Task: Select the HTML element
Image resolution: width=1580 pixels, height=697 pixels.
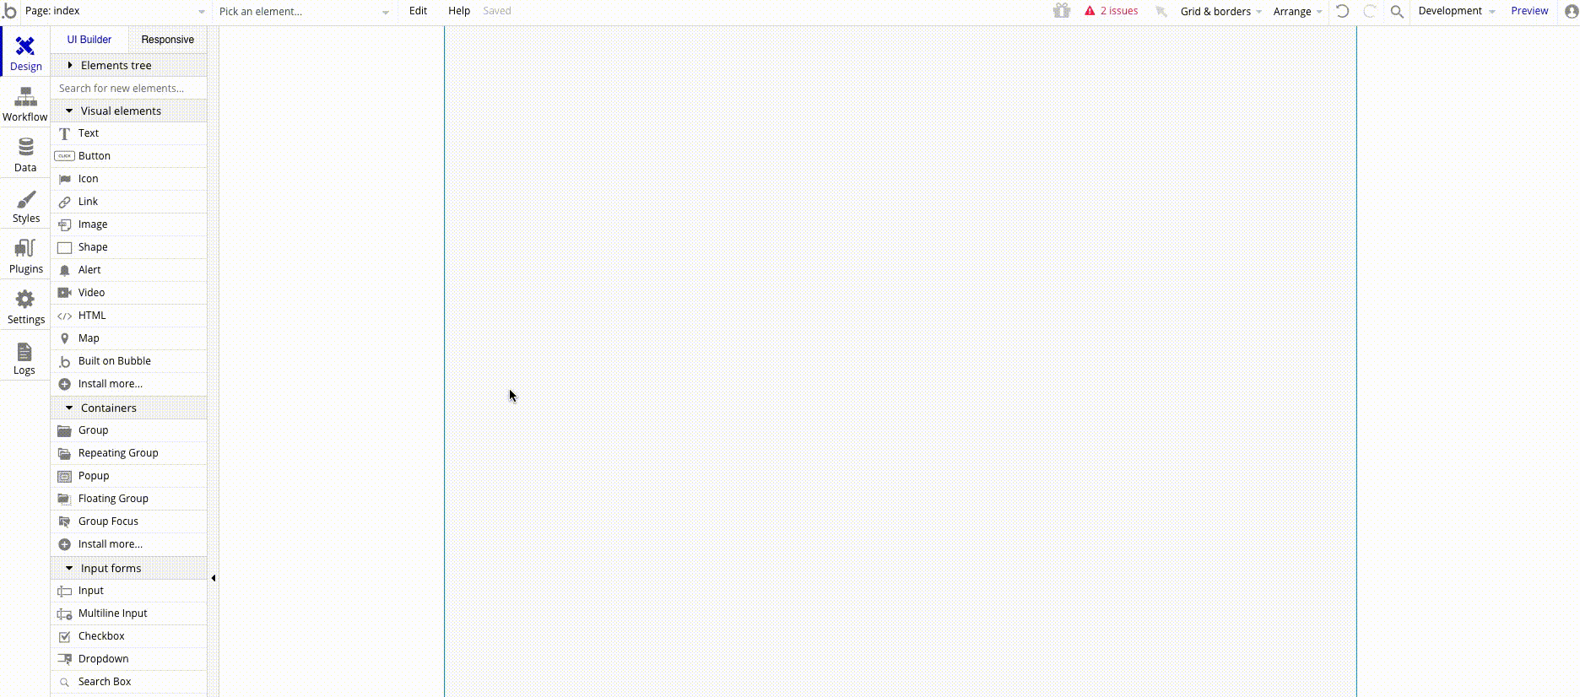Action: [129, 316]
